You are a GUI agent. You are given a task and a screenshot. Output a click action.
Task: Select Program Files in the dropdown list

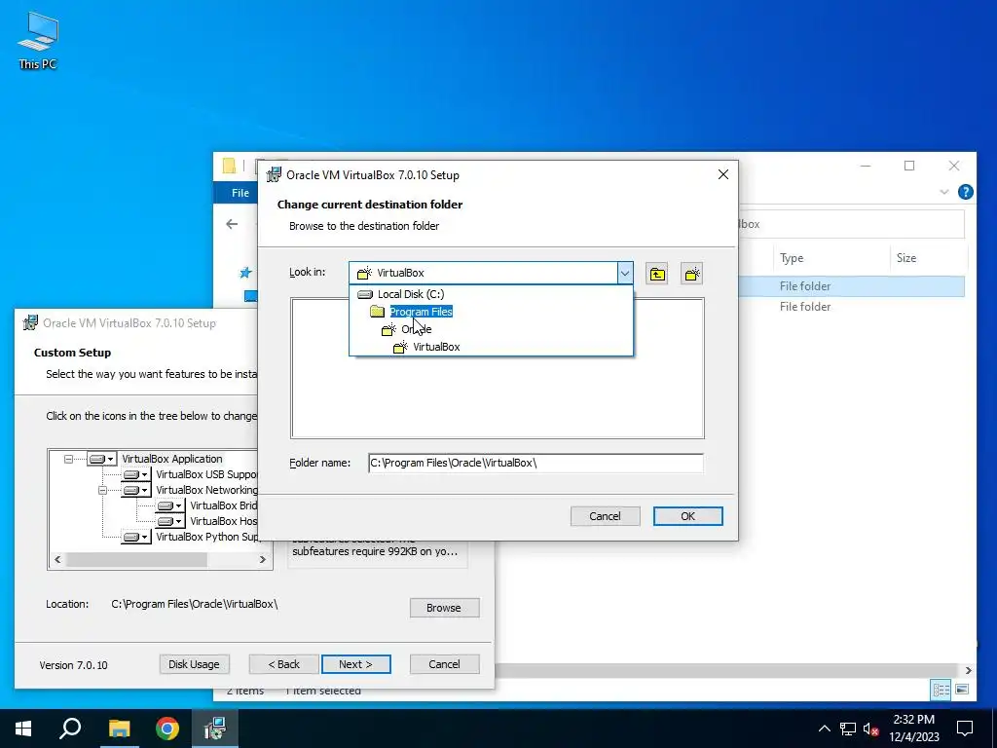[421, 312]
